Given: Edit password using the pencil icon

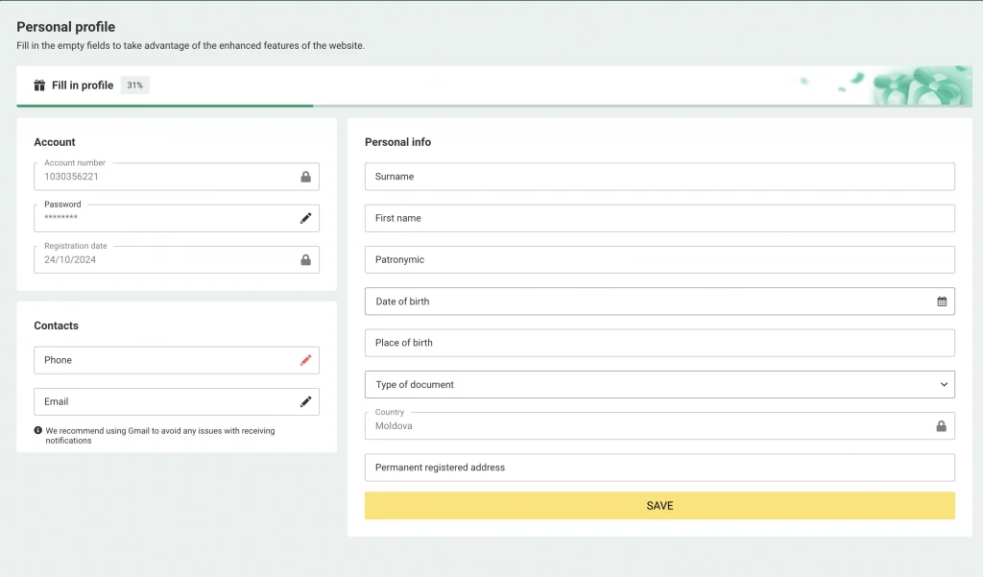Looking at the screenshot, I should click(x=305, y=218).
